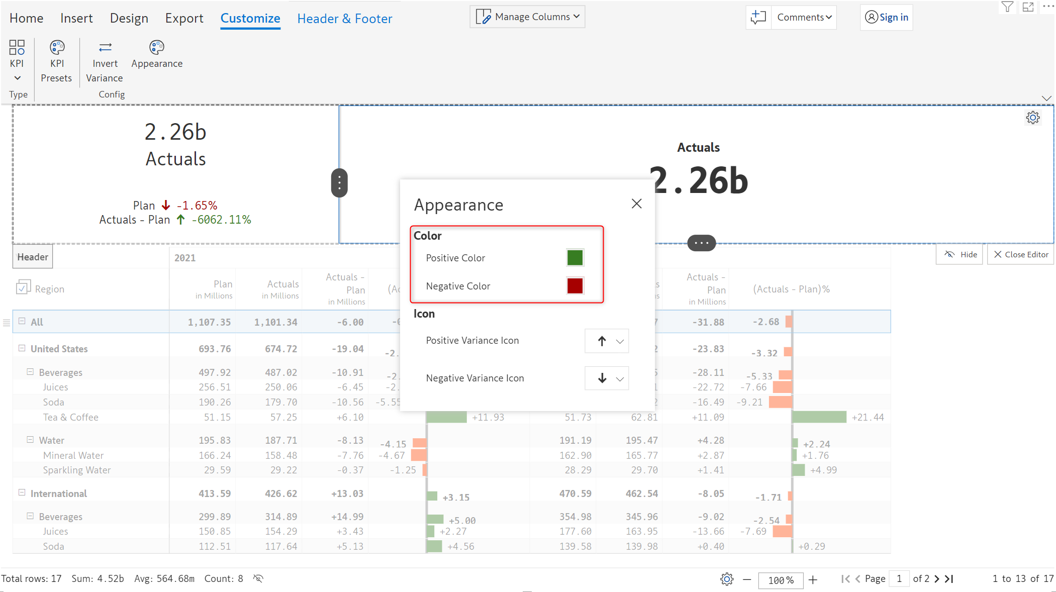Click the add comment icon
This screenshot has height=592, width=1056.
[x=758, y=17]
